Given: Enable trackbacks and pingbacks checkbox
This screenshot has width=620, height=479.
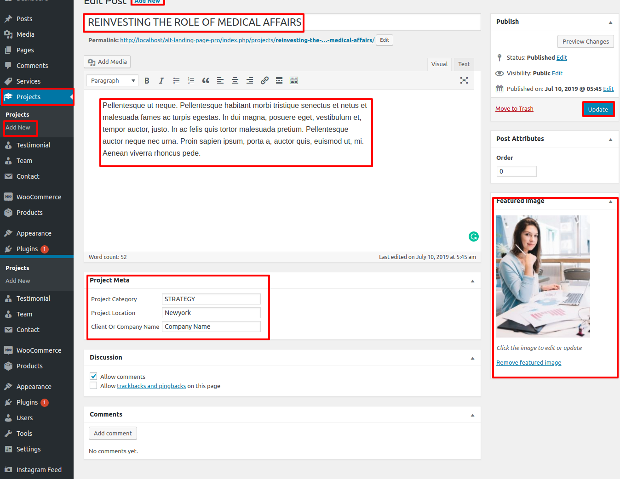Looking at the screenshot, I should click(x=93, y=386).
